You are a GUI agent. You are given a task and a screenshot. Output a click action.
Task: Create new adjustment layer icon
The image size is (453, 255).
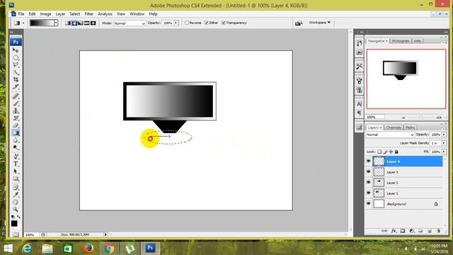pyautogui.click(x=412, y=231)
